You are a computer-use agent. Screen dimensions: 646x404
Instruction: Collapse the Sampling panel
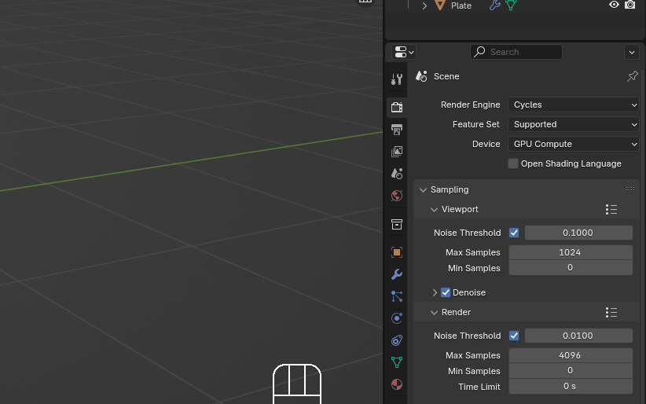pyautogui.click(x=424, y=189)
